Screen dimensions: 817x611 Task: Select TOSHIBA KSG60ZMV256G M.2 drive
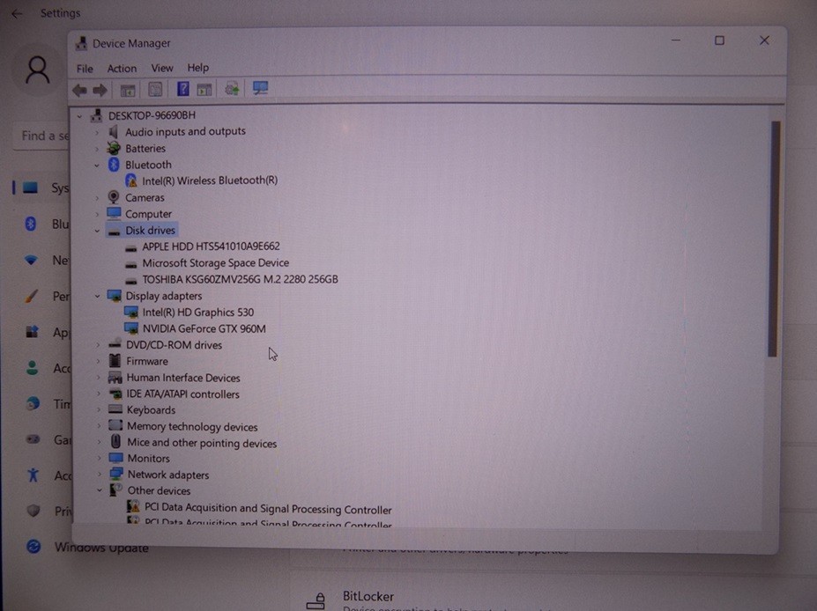click(241, 279)
